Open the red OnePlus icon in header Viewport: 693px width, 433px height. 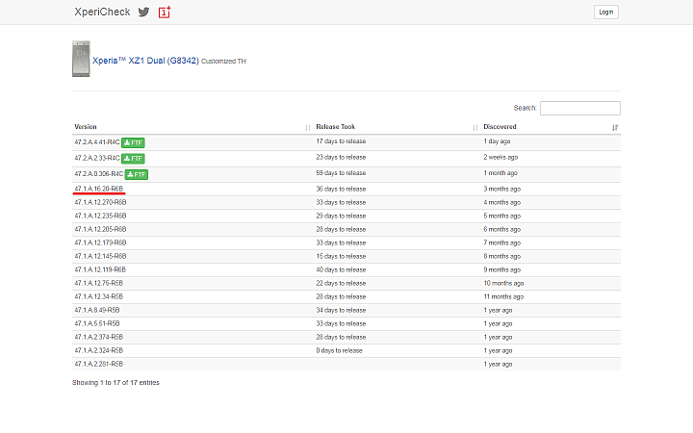(165, 12)
